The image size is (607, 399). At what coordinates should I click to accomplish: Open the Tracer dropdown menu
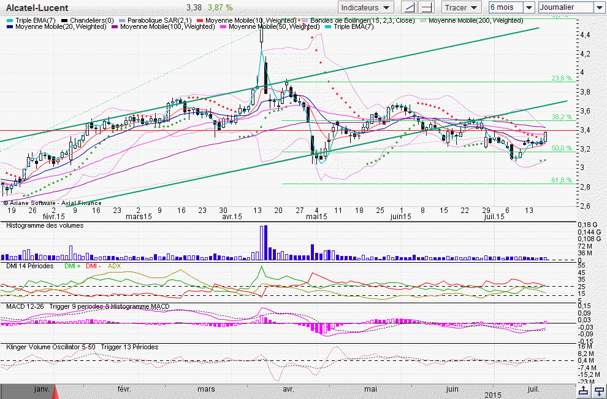(x=461, y=7)
